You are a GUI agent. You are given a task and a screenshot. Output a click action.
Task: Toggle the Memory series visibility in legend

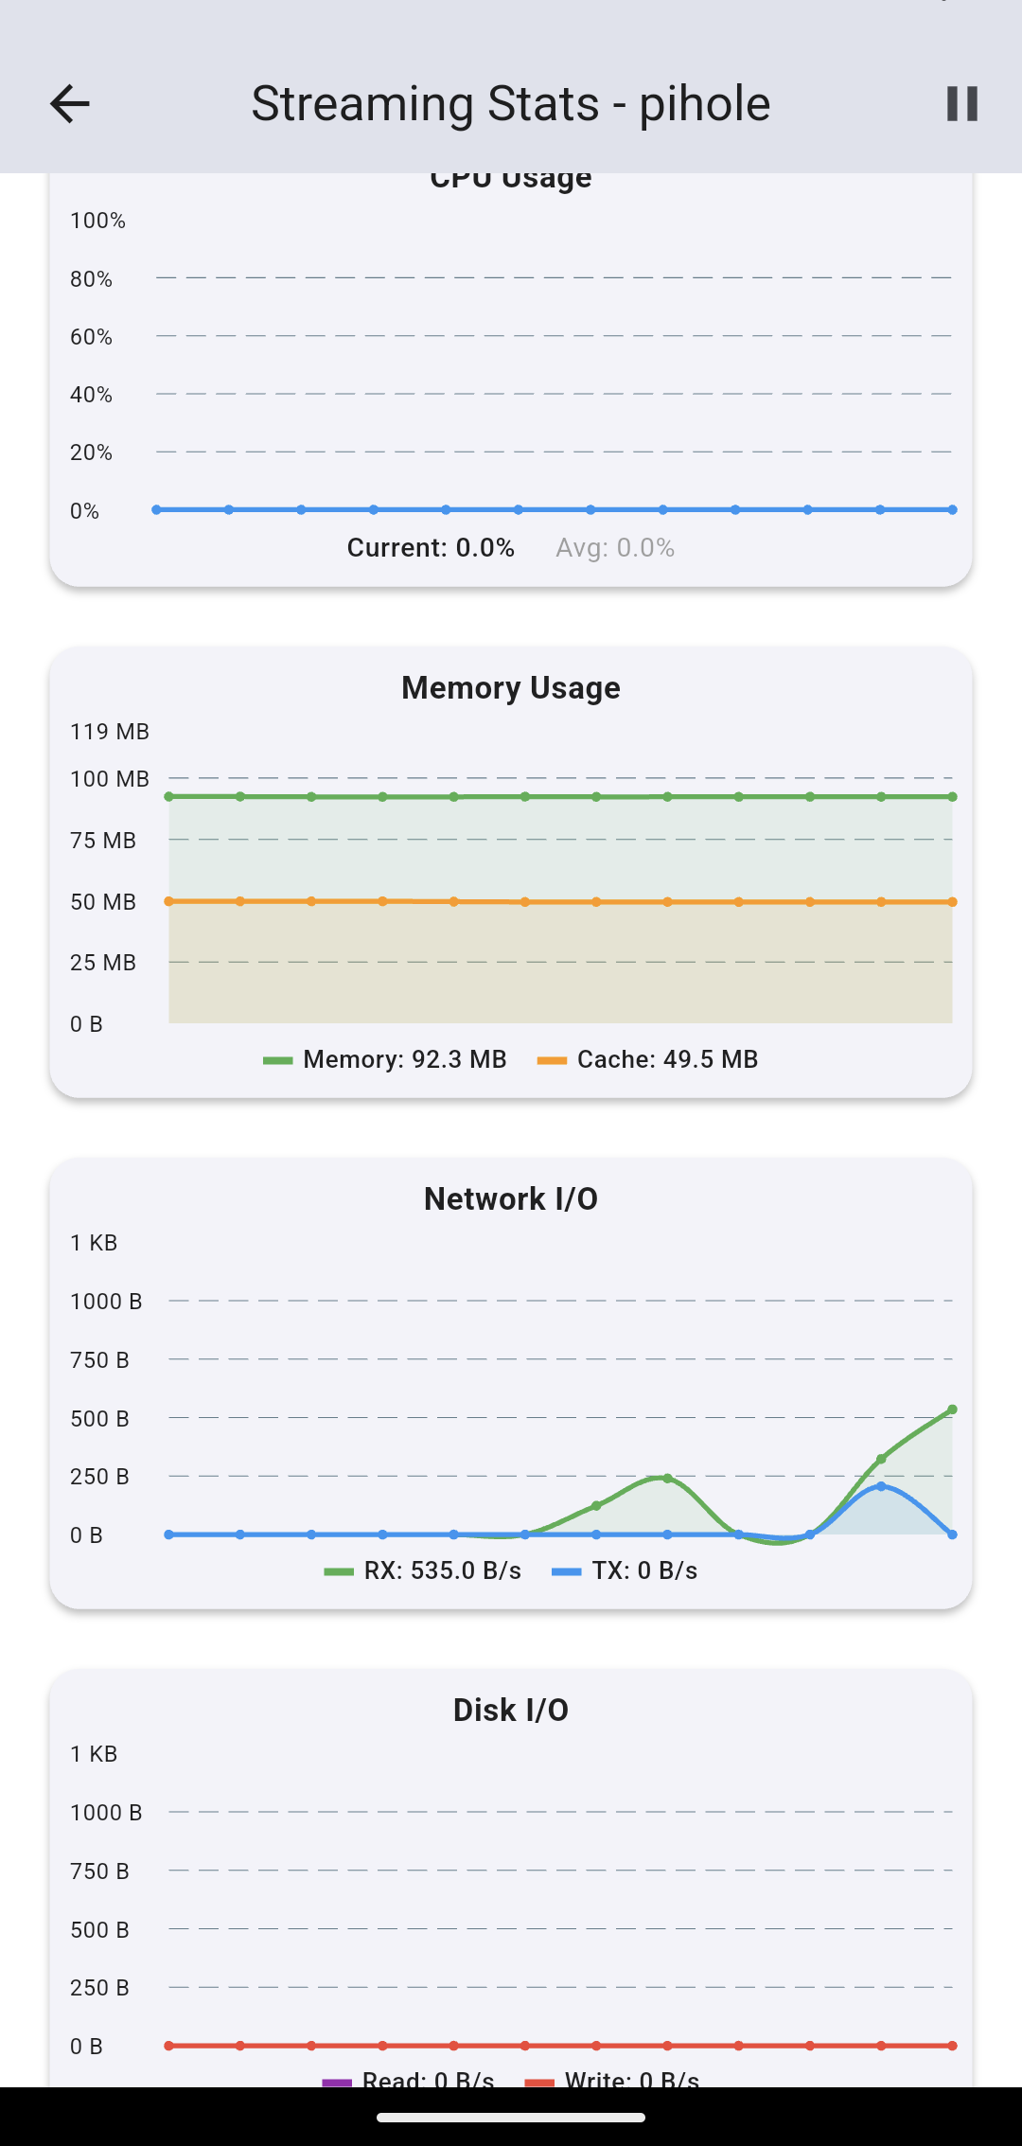(x=390, y=1059)
